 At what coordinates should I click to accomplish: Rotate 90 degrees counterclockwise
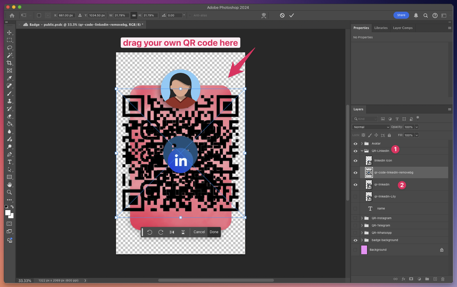150,232
